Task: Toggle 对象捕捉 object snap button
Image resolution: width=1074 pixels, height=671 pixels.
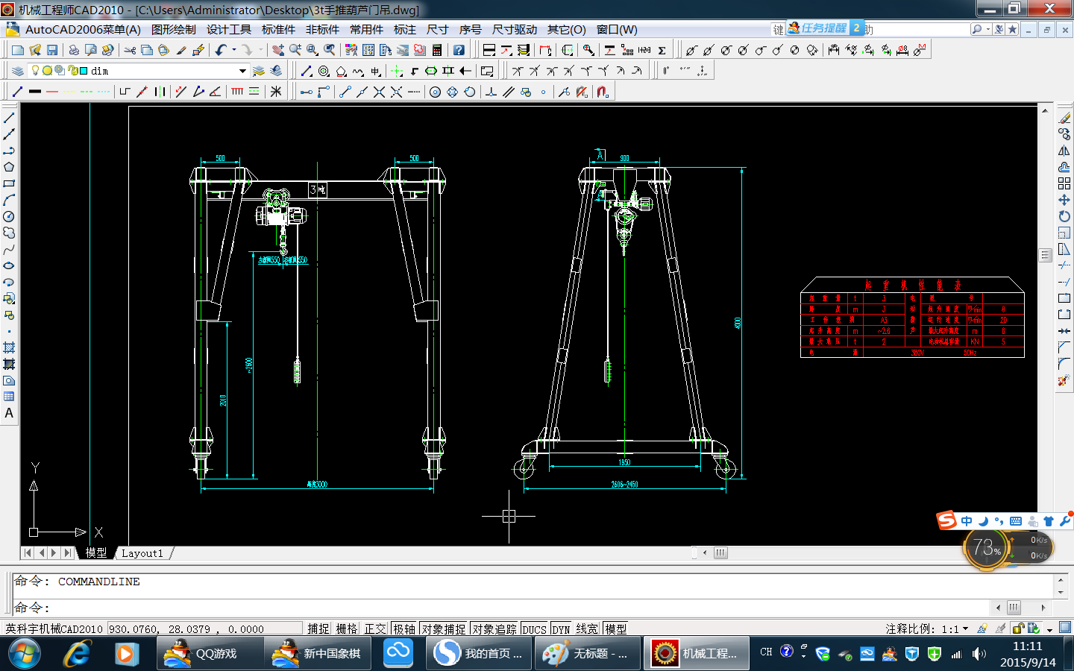Action: 443,629
